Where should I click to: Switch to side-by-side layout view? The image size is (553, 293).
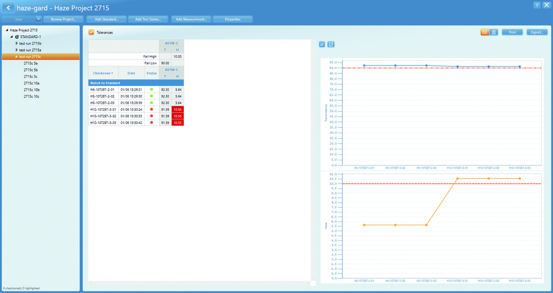pyautogui.click(x=484, y=32)
